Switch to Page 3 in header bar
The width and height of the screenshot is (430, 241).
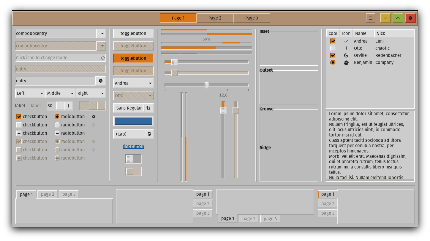(252, 18)
